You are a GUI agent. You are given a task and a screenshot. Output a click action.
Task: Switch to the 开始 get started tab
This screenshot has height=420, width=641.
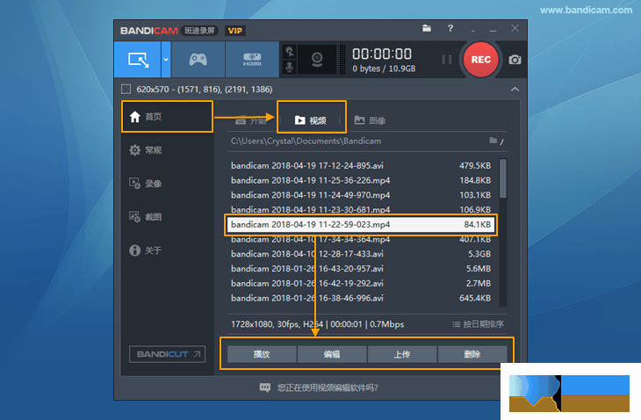click(251, 120)
